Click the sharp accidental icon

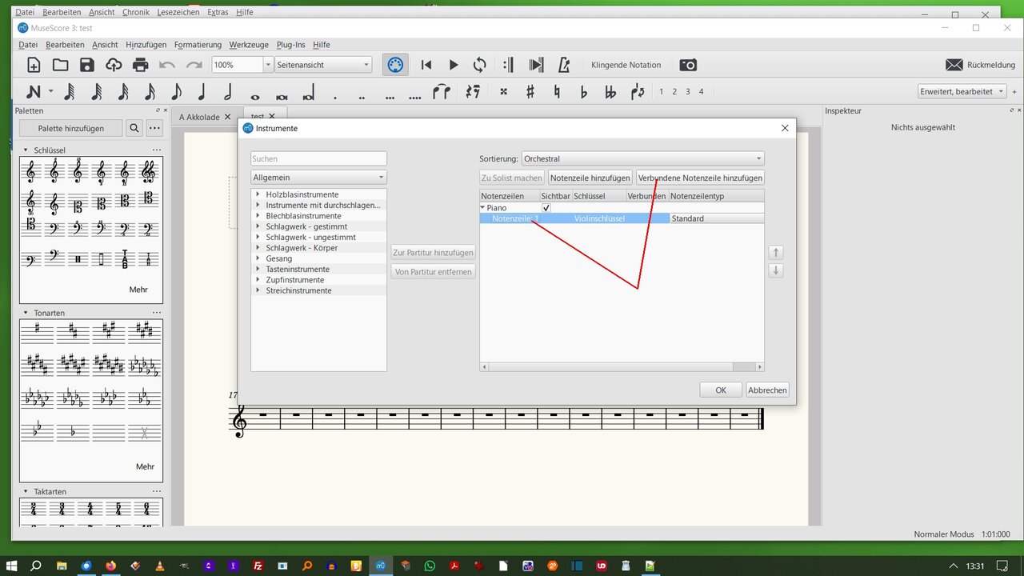point(530,92)
